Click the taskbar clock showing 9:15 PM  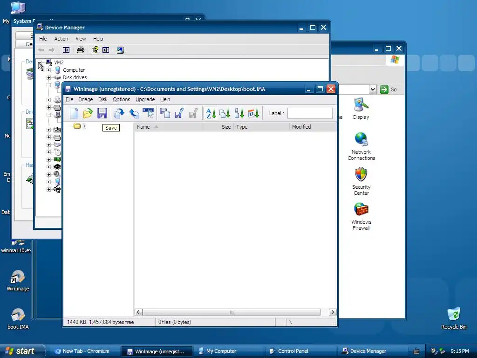tap(460, 351)
